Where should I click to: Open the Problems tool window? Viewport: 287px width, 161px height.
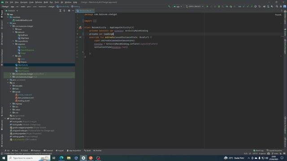(36, 151)
